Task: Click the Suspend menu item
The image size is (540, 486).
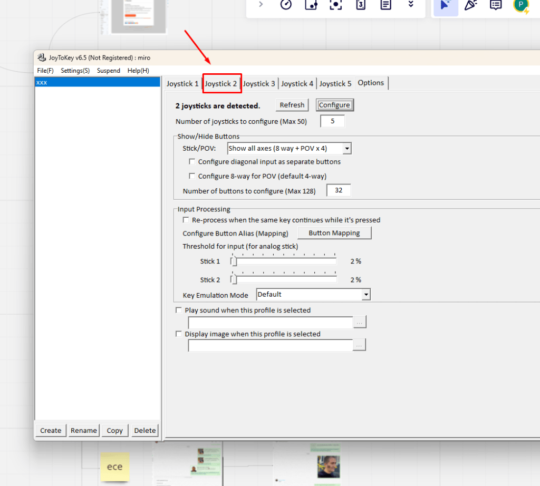Action: click(109, 71)
